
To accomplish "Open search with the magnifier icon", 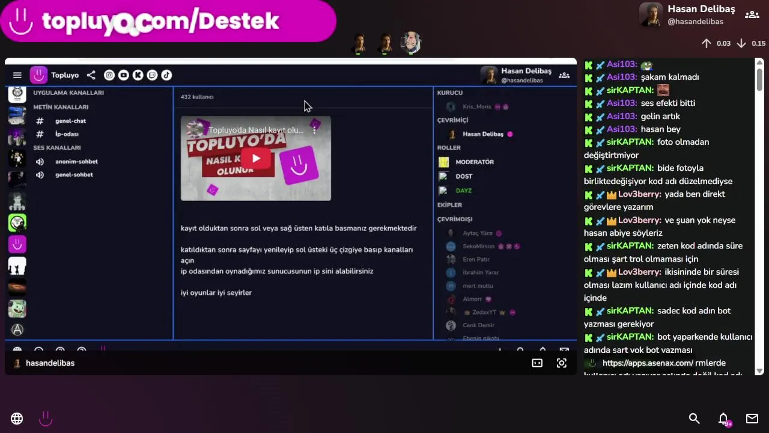I will click(695, 419).
